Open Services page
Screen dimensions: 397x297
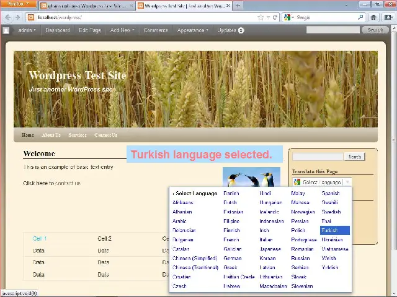coord(78,135)
